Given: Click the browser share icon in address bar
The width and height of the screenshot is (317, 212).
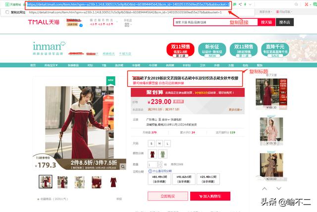Looking at the screenshot, I should click(240, 4).
